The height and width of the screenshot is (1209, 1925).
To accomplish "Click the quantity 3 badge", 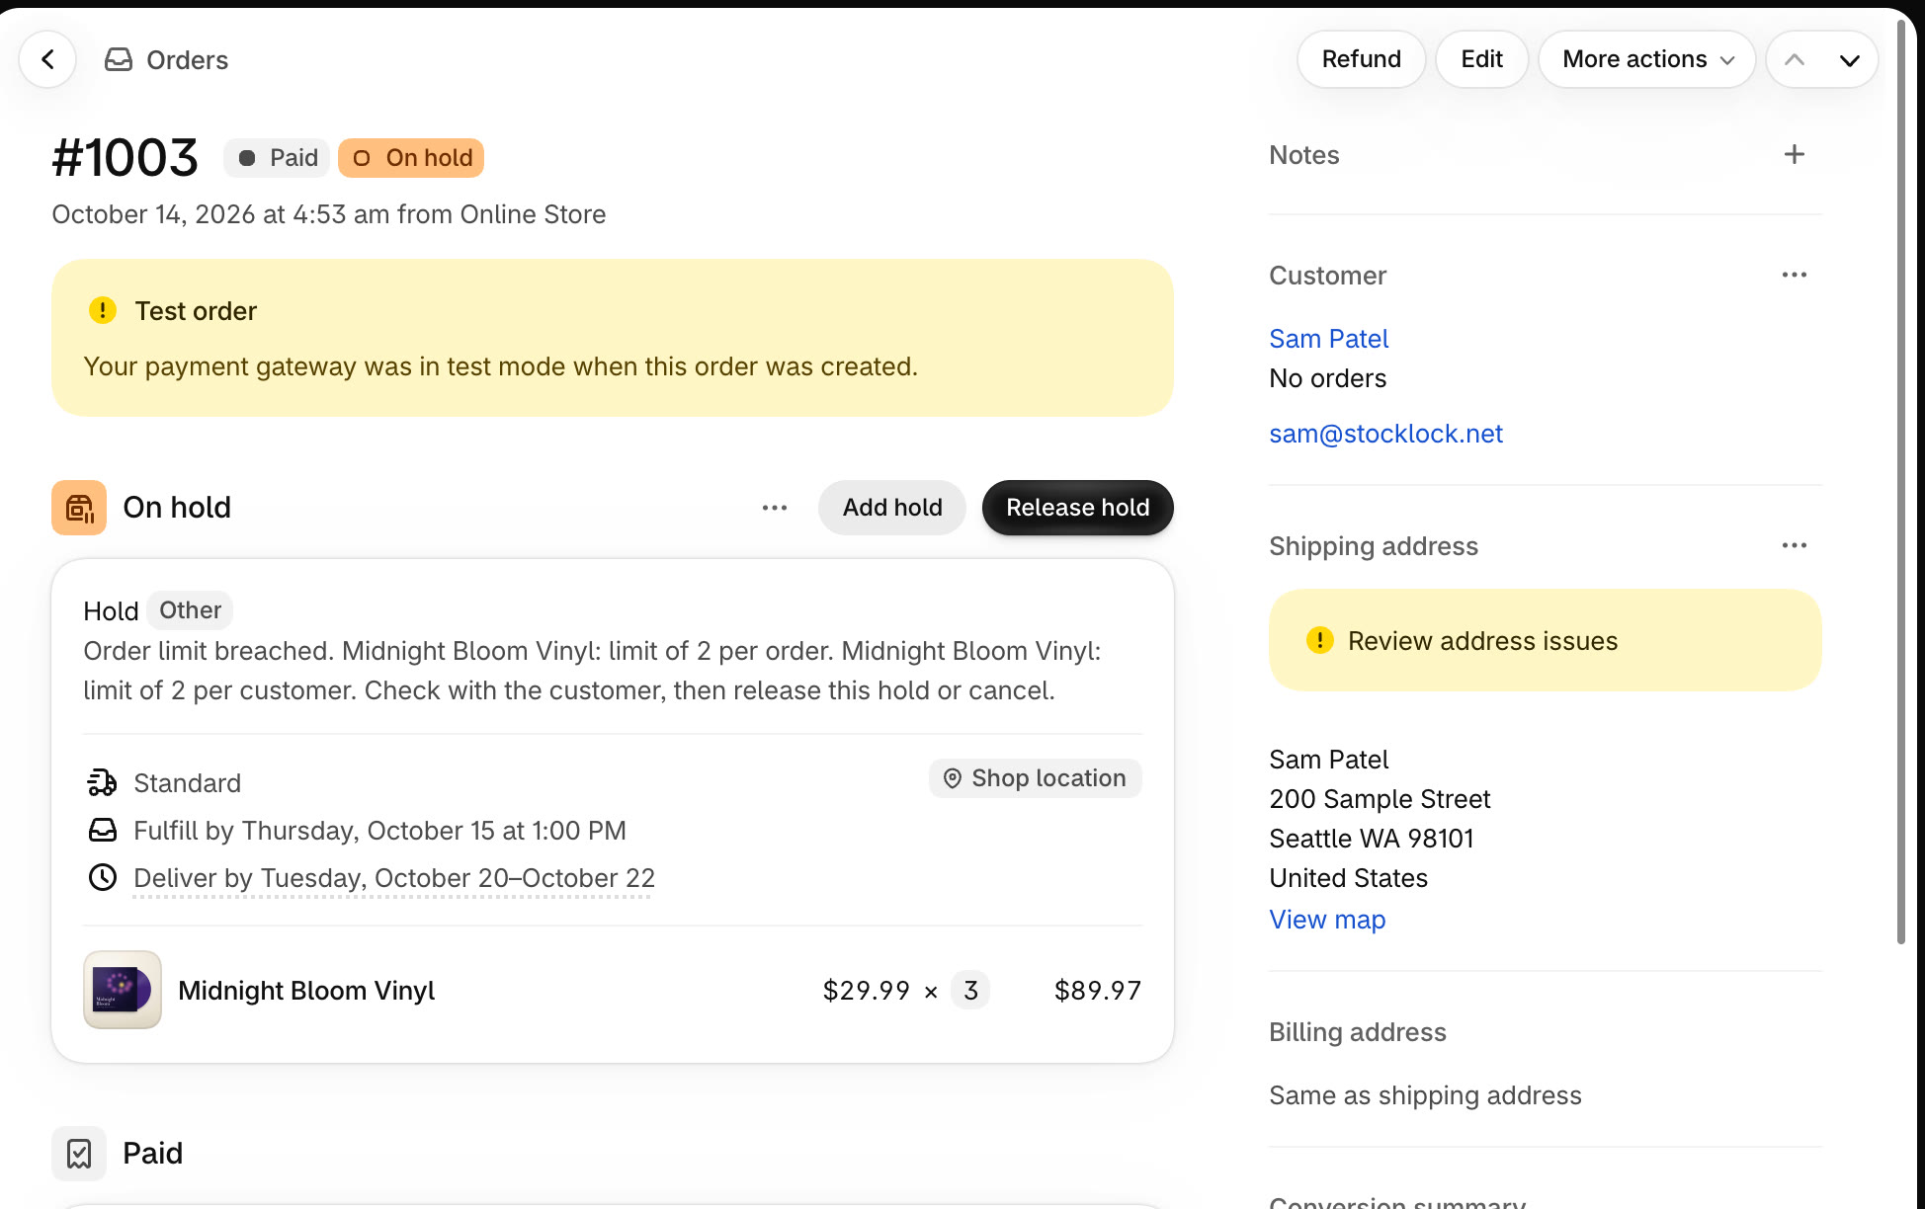I will click(x=970, y=990).
